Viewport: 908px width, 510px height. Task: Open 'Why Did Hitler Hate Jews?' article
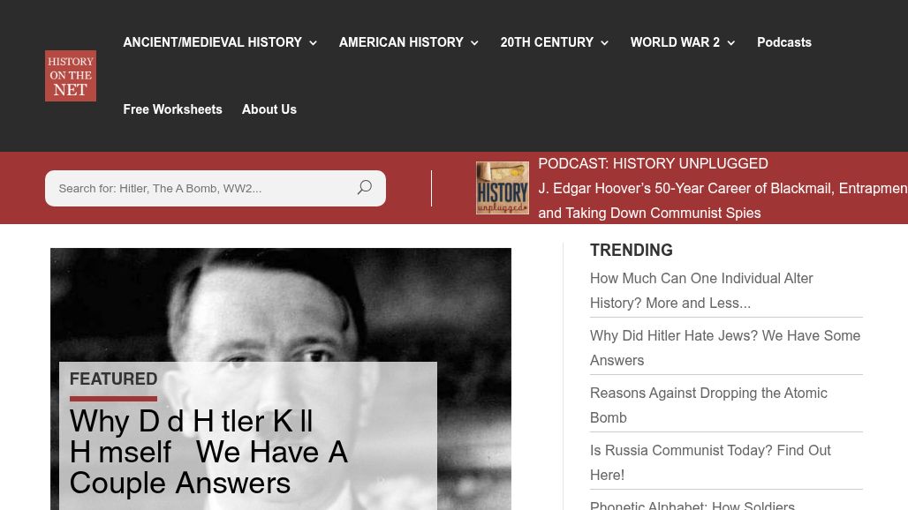point(725,348)
